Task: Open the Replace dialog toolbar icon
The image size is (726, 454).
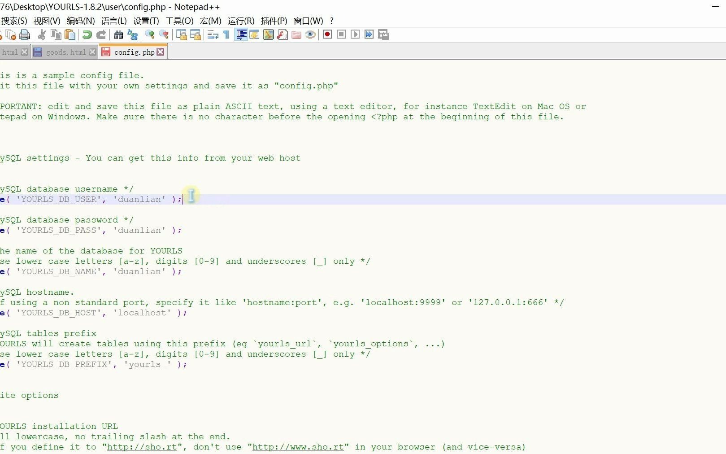Action: tap(133, 35)
